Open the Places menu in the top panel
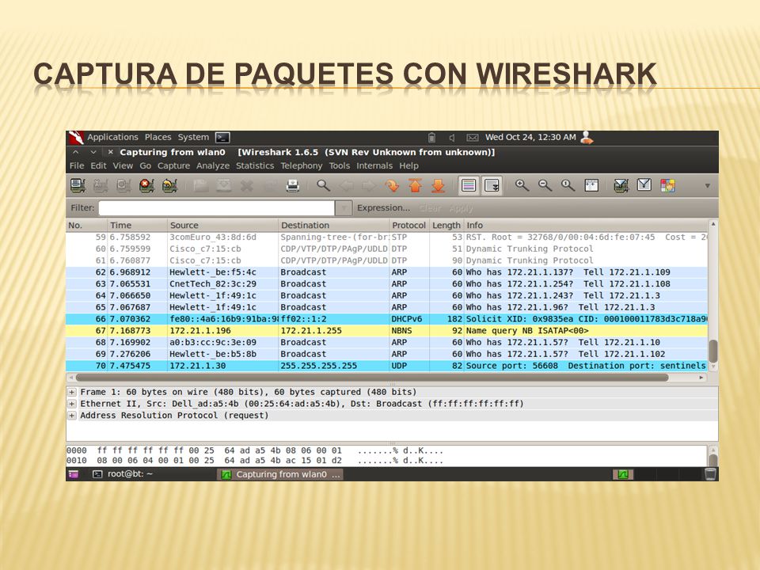 (x=158, y=137)
